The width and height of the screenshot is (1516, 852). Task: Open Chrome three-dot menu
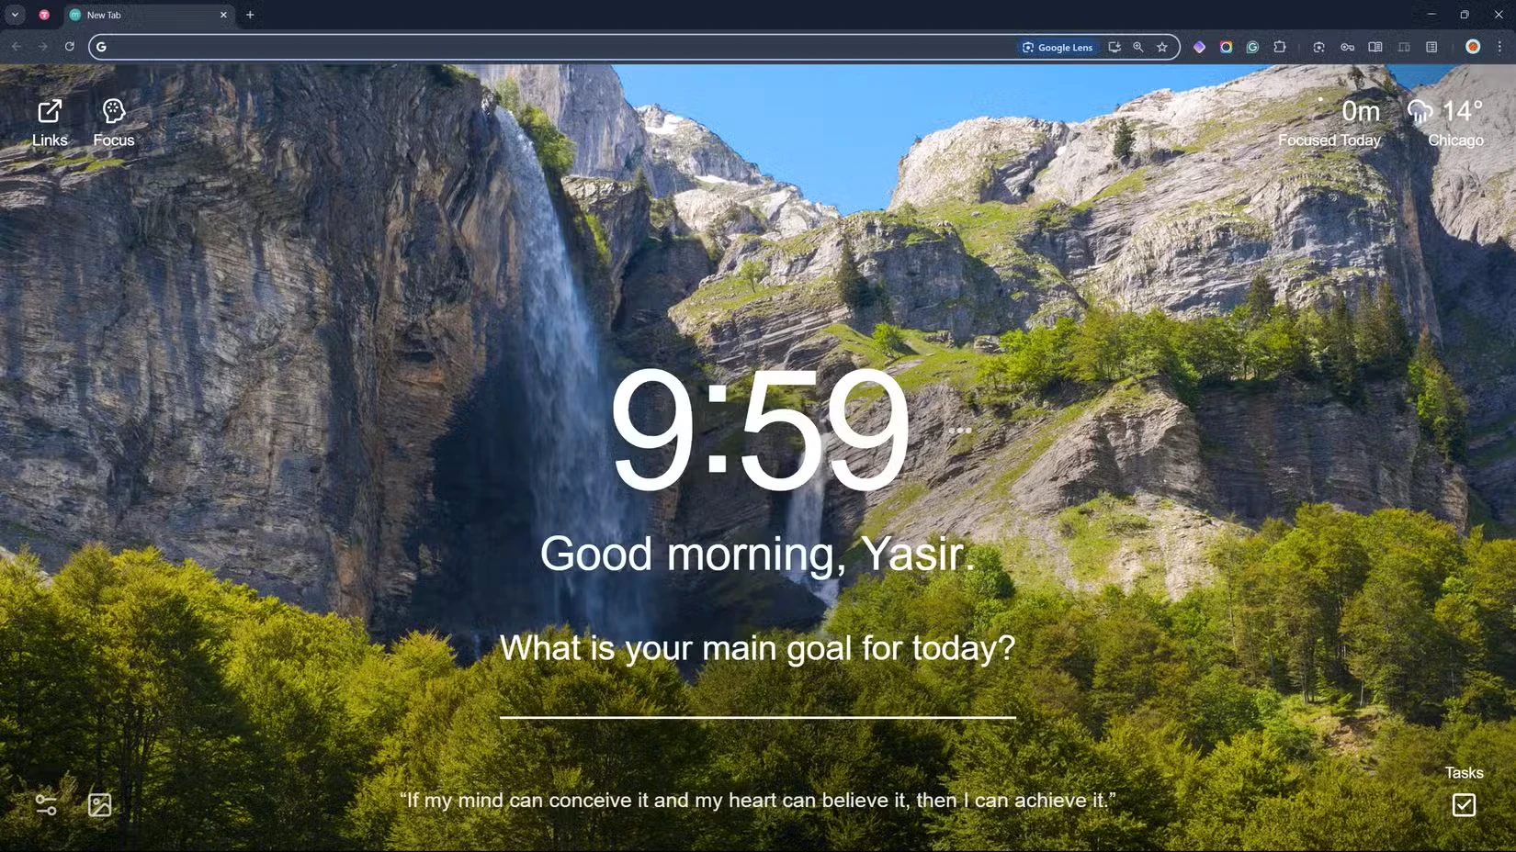(1499, 47)
